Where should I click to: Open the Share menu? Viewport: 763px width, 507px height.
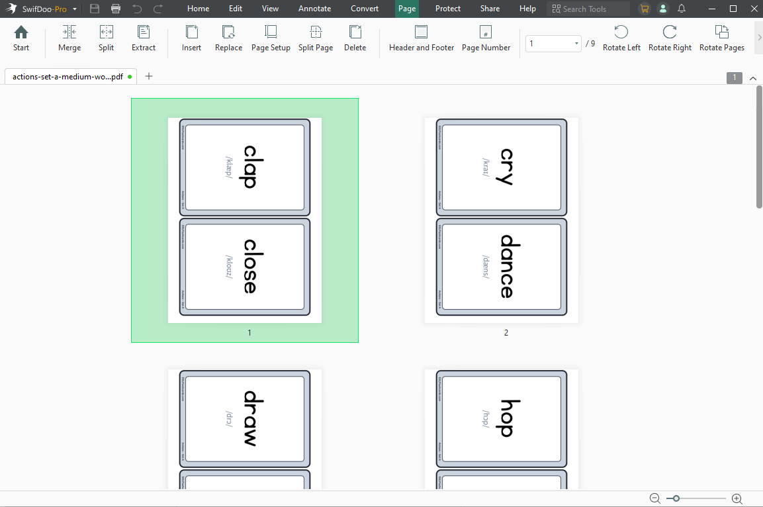[x=490, y=9]
